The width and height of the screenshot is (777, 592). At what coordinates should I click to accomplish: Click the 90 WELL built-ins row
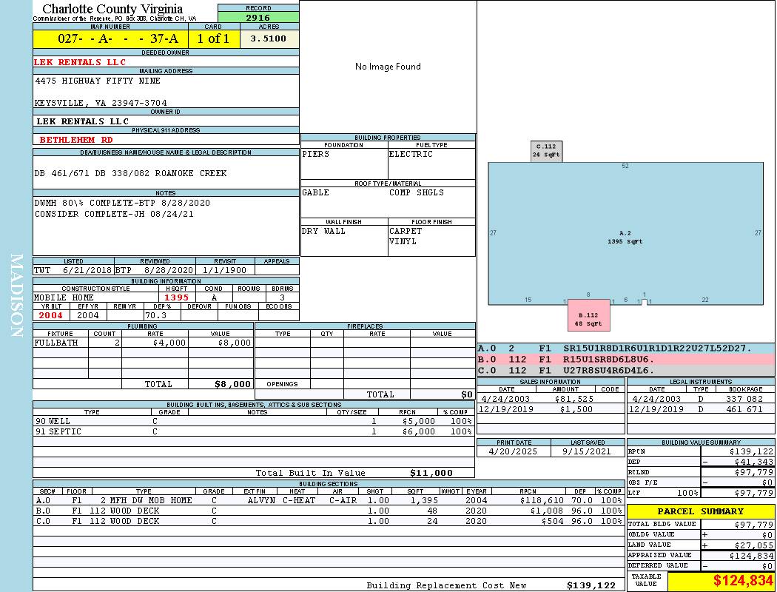pyautogui.click(x=252, y=421)
